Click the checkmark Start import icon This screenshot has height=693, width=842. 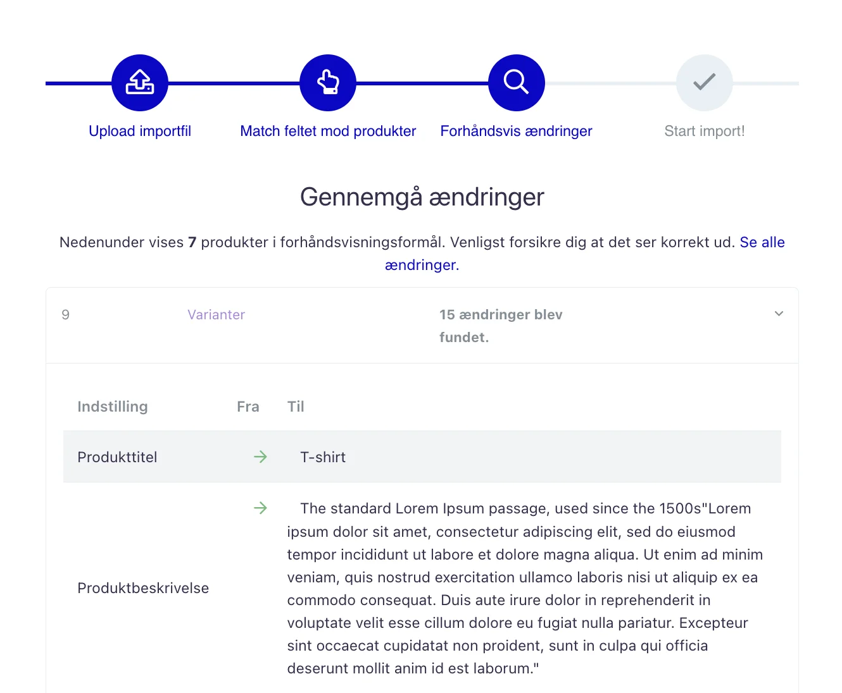point(705,83)
